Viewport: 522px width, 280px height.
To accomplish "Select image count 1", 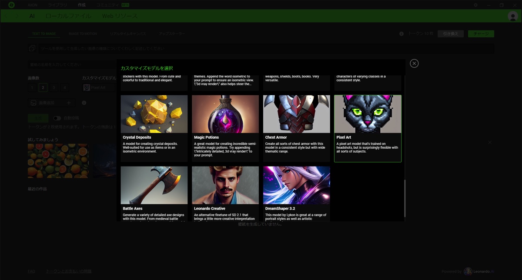I will [32, 88].
